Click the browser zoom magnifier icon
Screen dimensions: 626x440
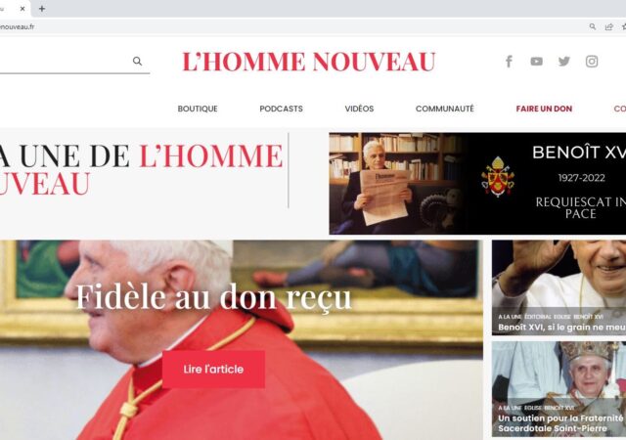[x=593, y=26]
